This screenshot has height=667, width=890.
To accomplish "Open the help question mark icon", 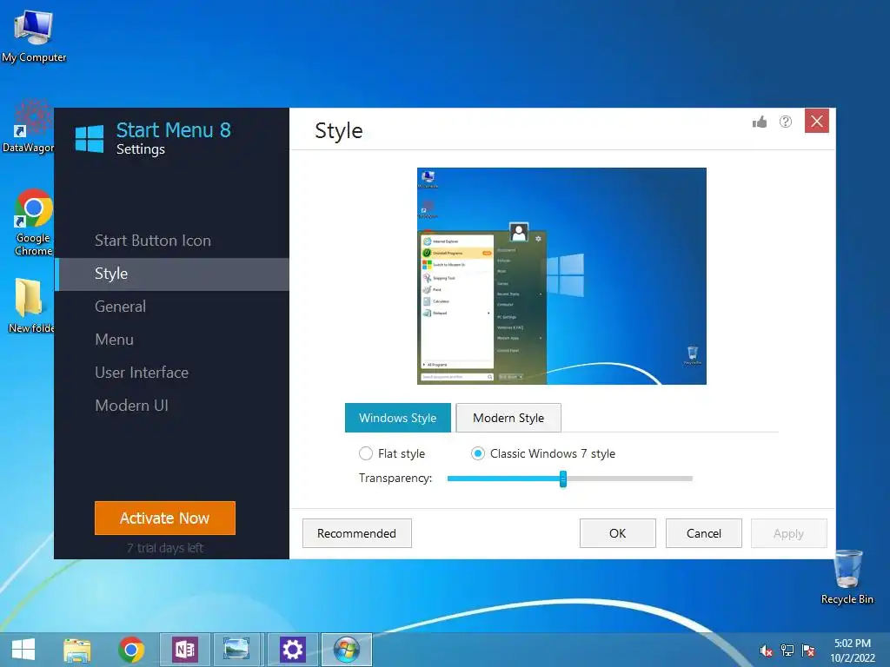I will click(786, 122).
